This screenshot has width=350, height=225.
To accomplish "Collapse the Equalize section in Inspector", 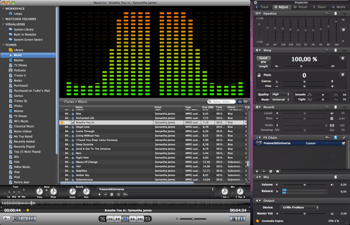I will tap(260, 13).
